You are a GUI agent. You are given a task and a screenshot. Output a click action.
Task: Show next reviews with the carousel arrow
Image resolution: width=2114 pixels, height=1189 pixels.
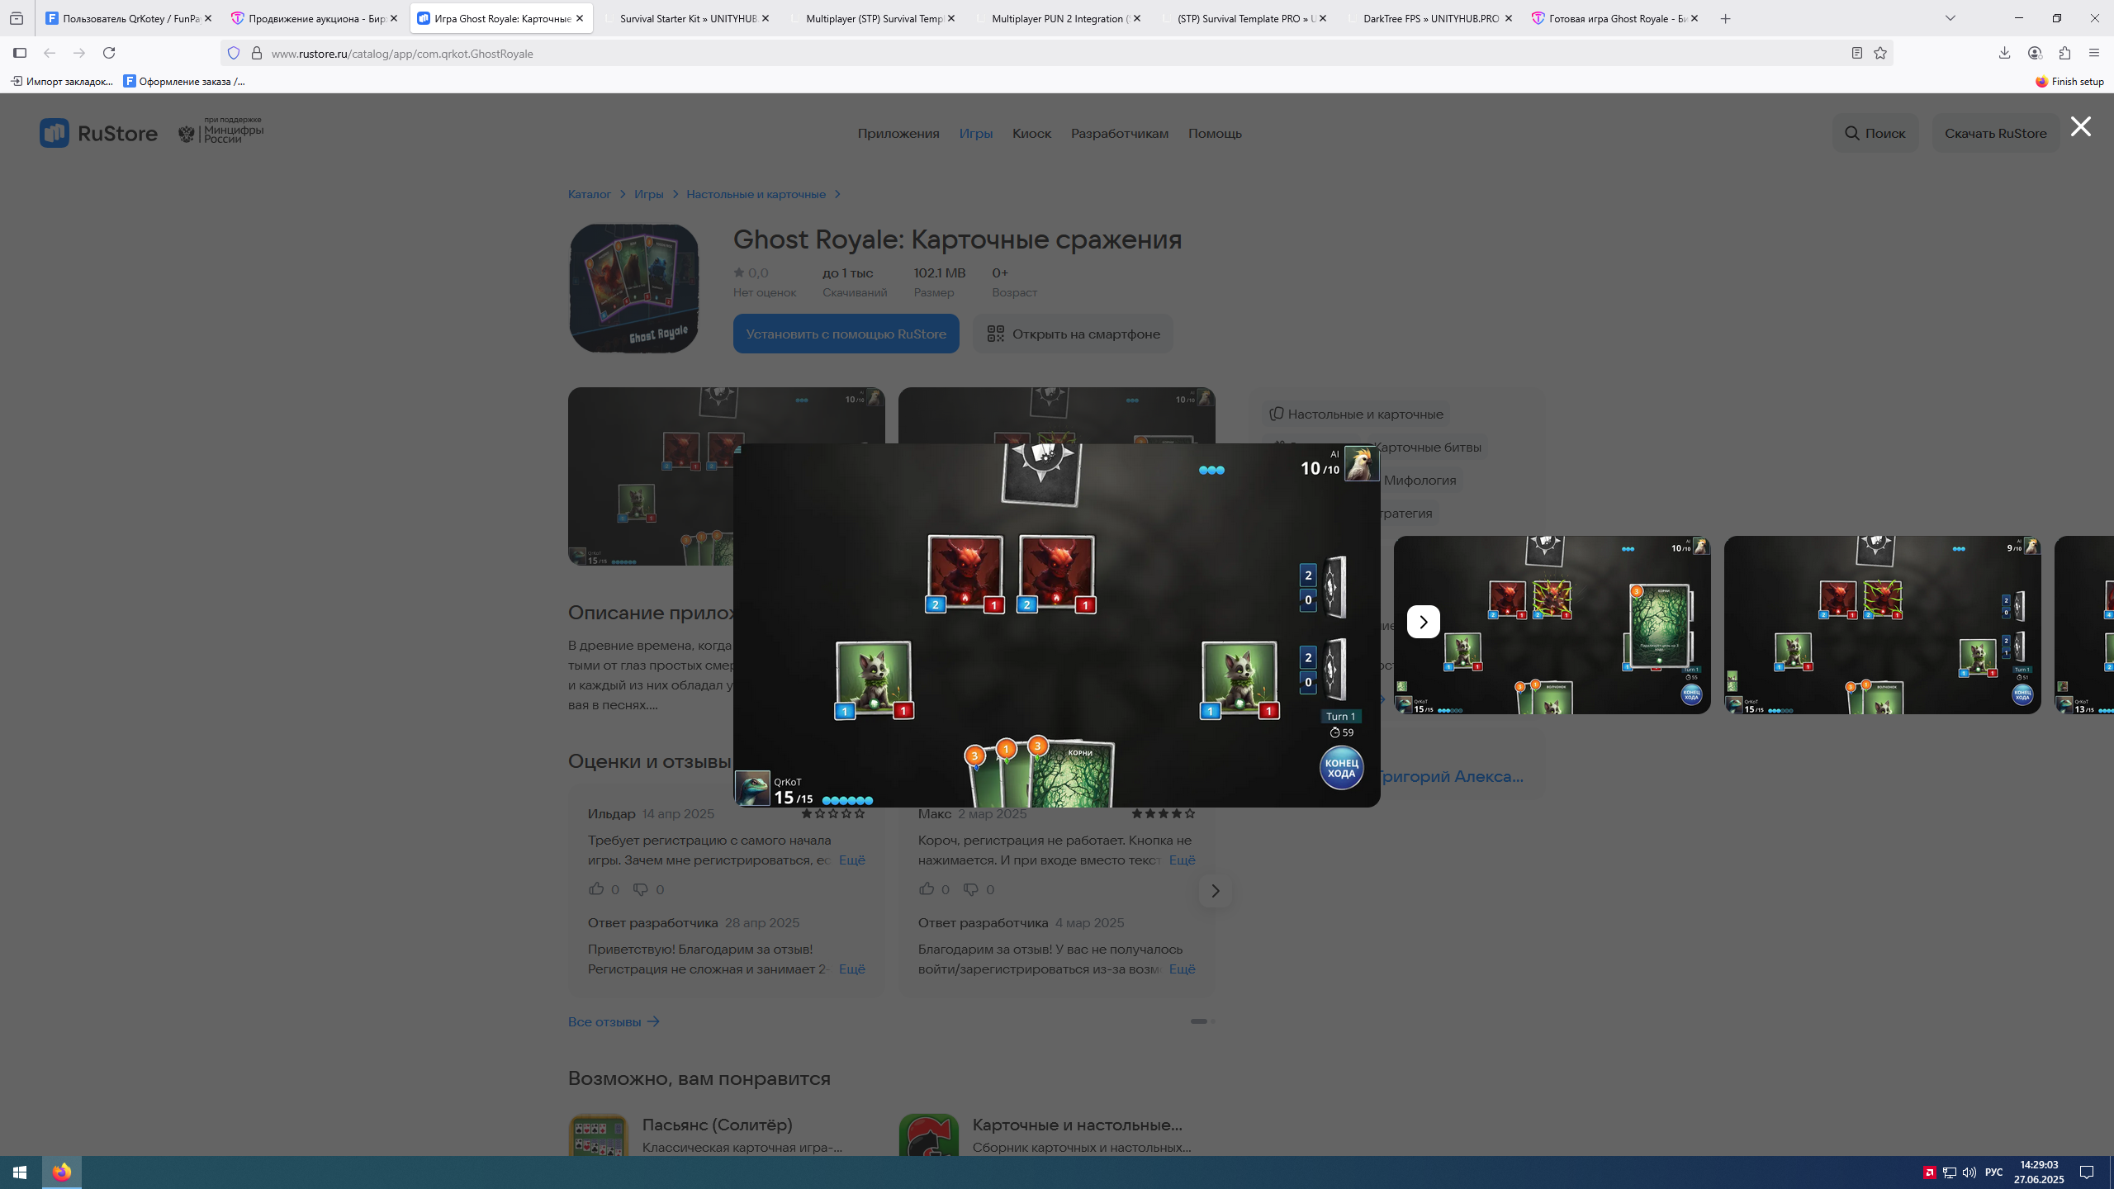1215,891
